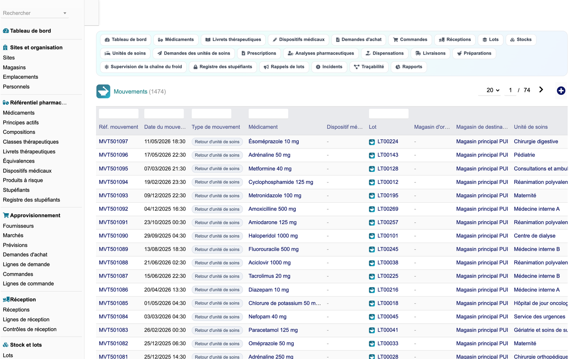The width and height of the screenshot is (580, 359).
Task: Open Préparations toolbar tab
Action: coord(474,53)
